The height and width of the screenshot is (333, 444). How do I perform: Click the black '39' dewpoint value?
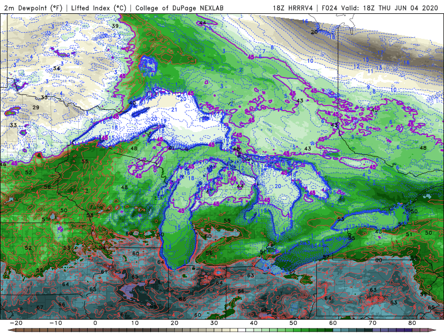point(115,26)
